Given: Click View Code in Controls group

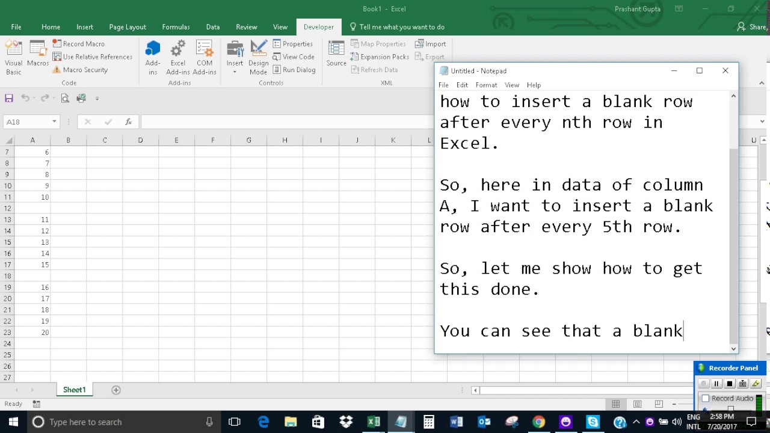Looking at the screenshot, I should tap(294, 57).
